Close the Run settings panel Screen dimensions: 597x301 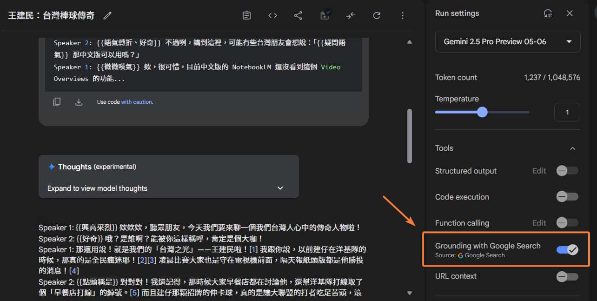coord(570,13)
